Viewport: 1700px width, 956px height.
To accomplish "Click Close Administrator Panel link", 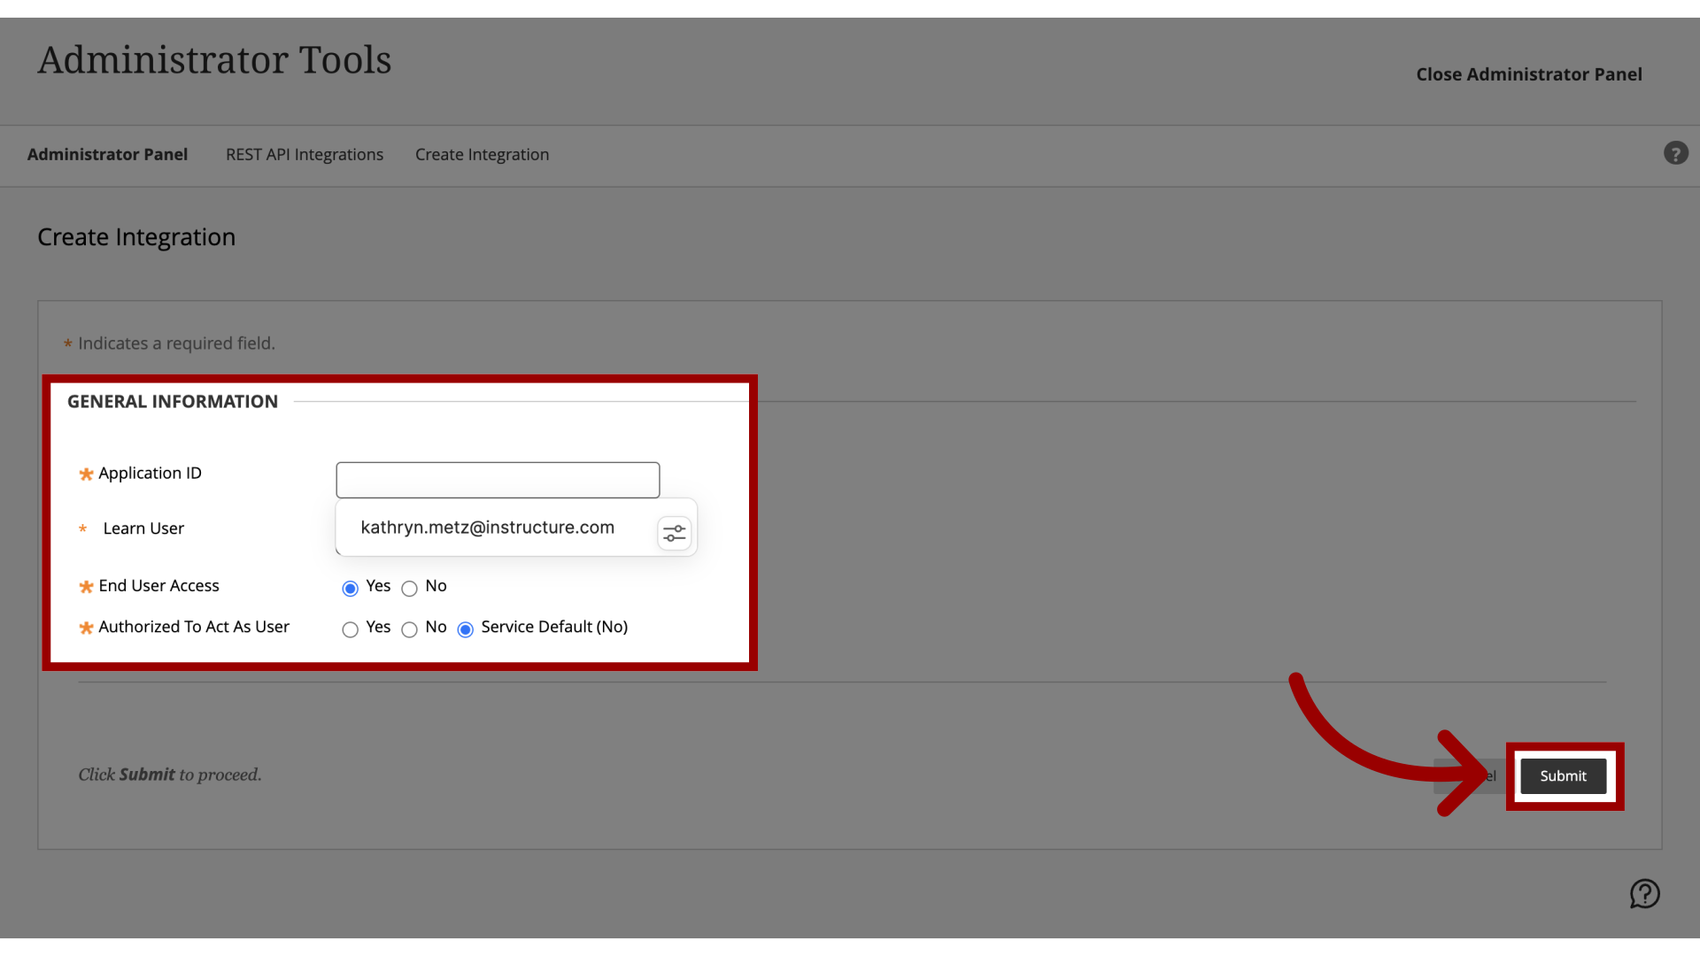I will click(1529, 74).
